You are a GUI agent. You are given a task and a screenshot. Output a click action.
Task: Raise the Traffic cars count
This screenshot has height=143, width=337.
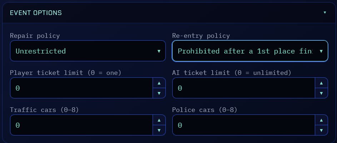[x=159, y=120]
